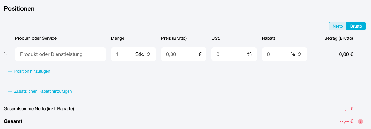Click the red warning icon beside Gesamt
This screenshot has width=371, height=129.
click(x=360, y=121)
